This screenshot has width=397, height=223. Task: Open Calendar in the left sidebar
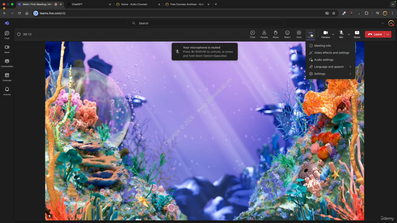pos(7,77)
